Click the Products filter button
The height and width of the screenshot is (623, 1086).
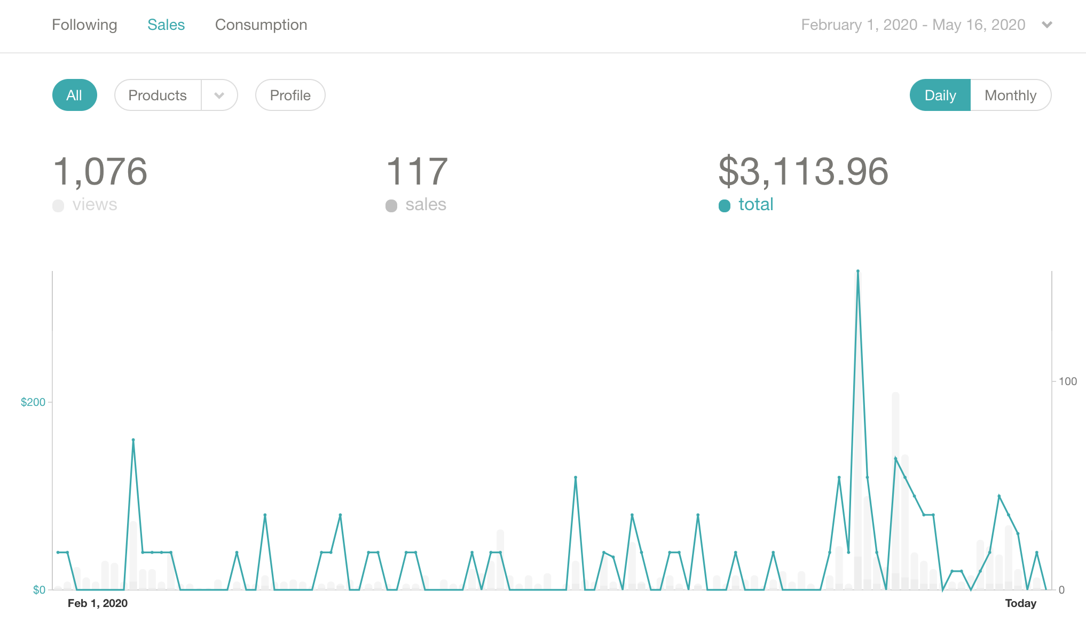pos(158,95)
